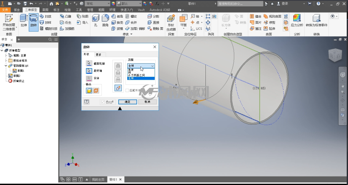Select the 分割 (Split) tool
Image resolution: width=348 pixels, height=185 pixels.
(x=153, y=16)
